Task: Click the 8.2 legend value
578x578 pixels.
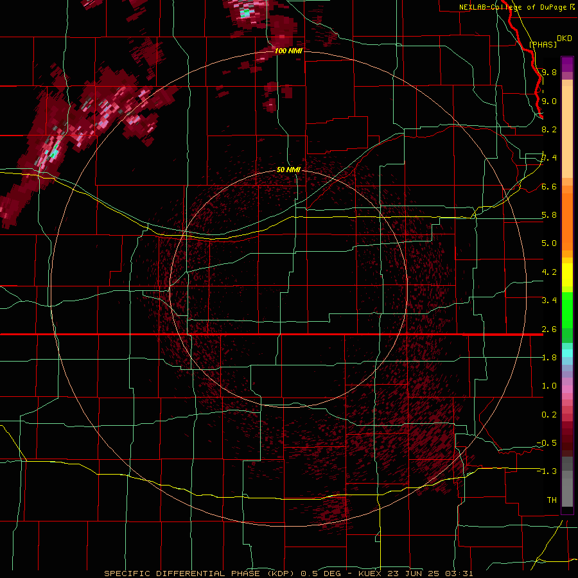Action: click(549, 129)
